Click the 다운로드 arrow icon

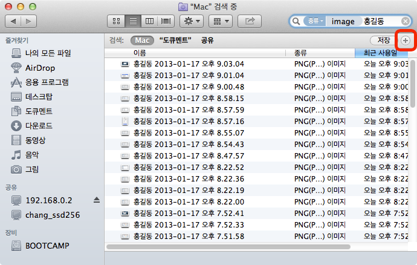pyautogui.click(x=16, y=126)
